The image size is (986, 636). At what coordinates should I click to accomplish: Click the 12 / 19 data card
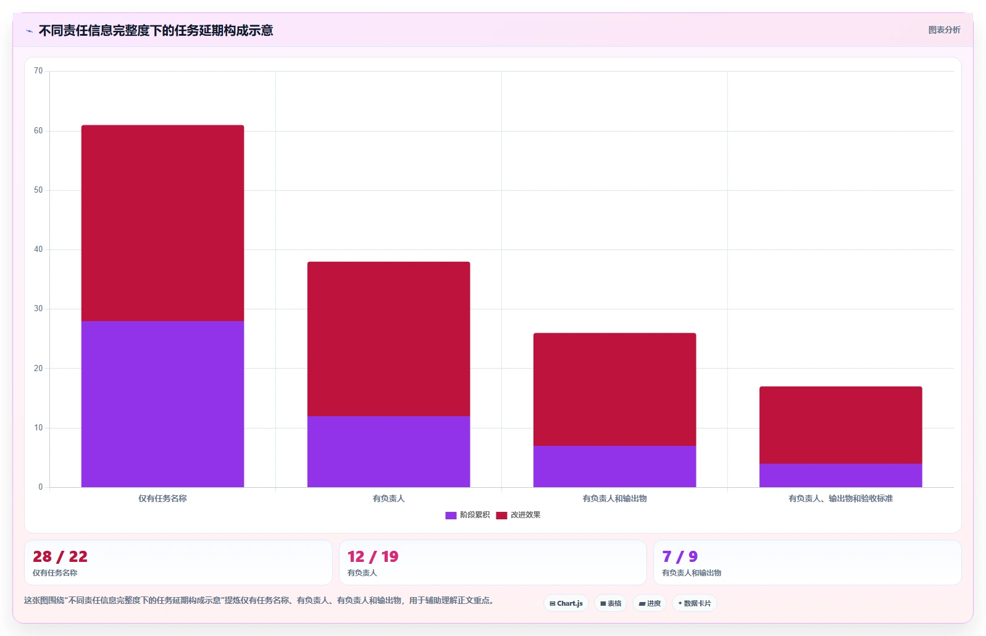click(493, 563)
